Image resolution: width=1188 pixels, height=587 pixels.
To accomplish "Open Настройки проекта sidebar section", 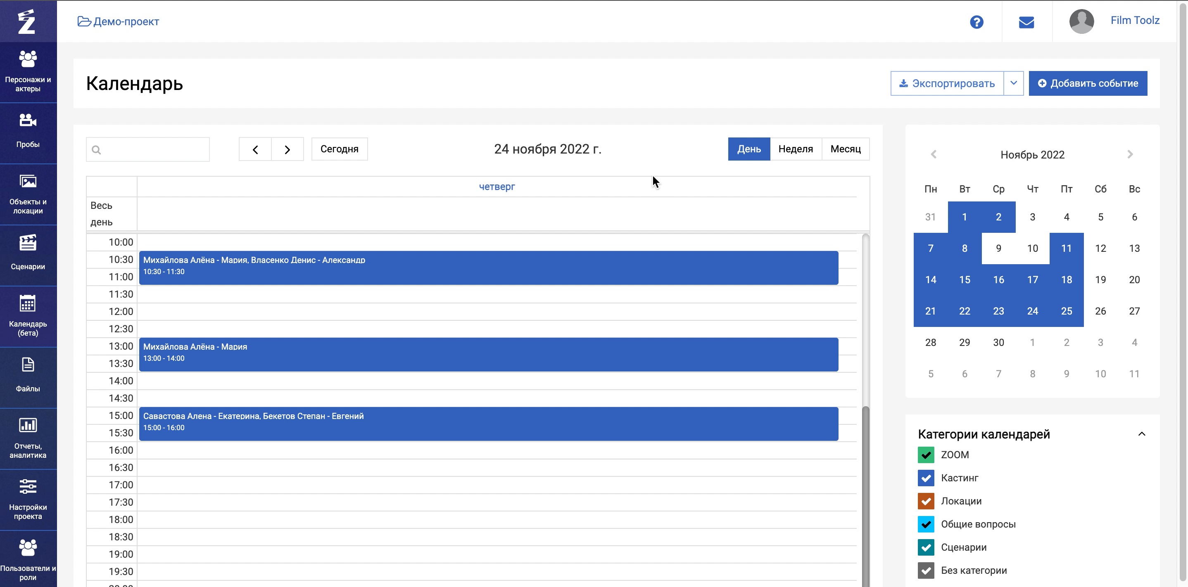I will tap(28, 499).
